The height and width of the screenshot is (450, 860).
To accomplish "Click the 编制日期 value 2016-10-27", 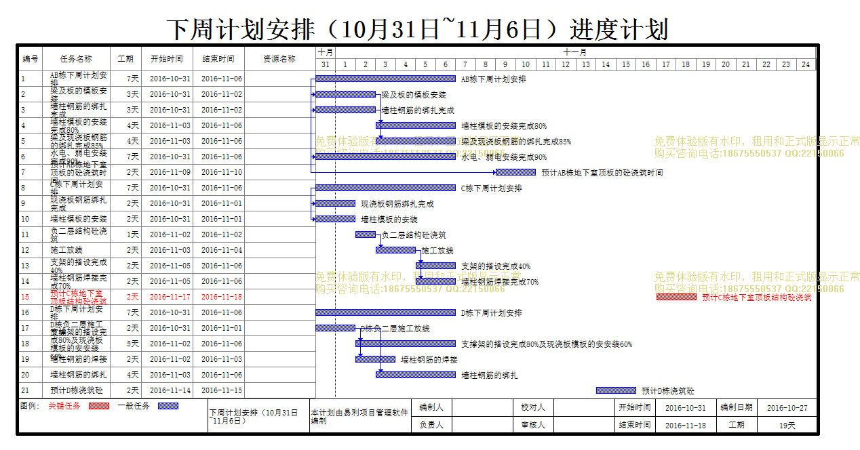I will pyautogui.click(x=787, y=408).
